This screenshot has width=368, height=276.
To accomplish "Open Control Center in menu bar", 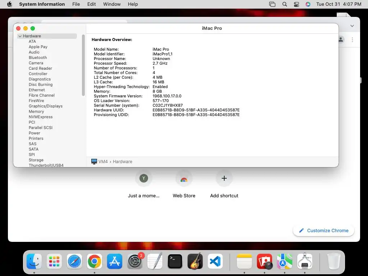I will 296,4.
